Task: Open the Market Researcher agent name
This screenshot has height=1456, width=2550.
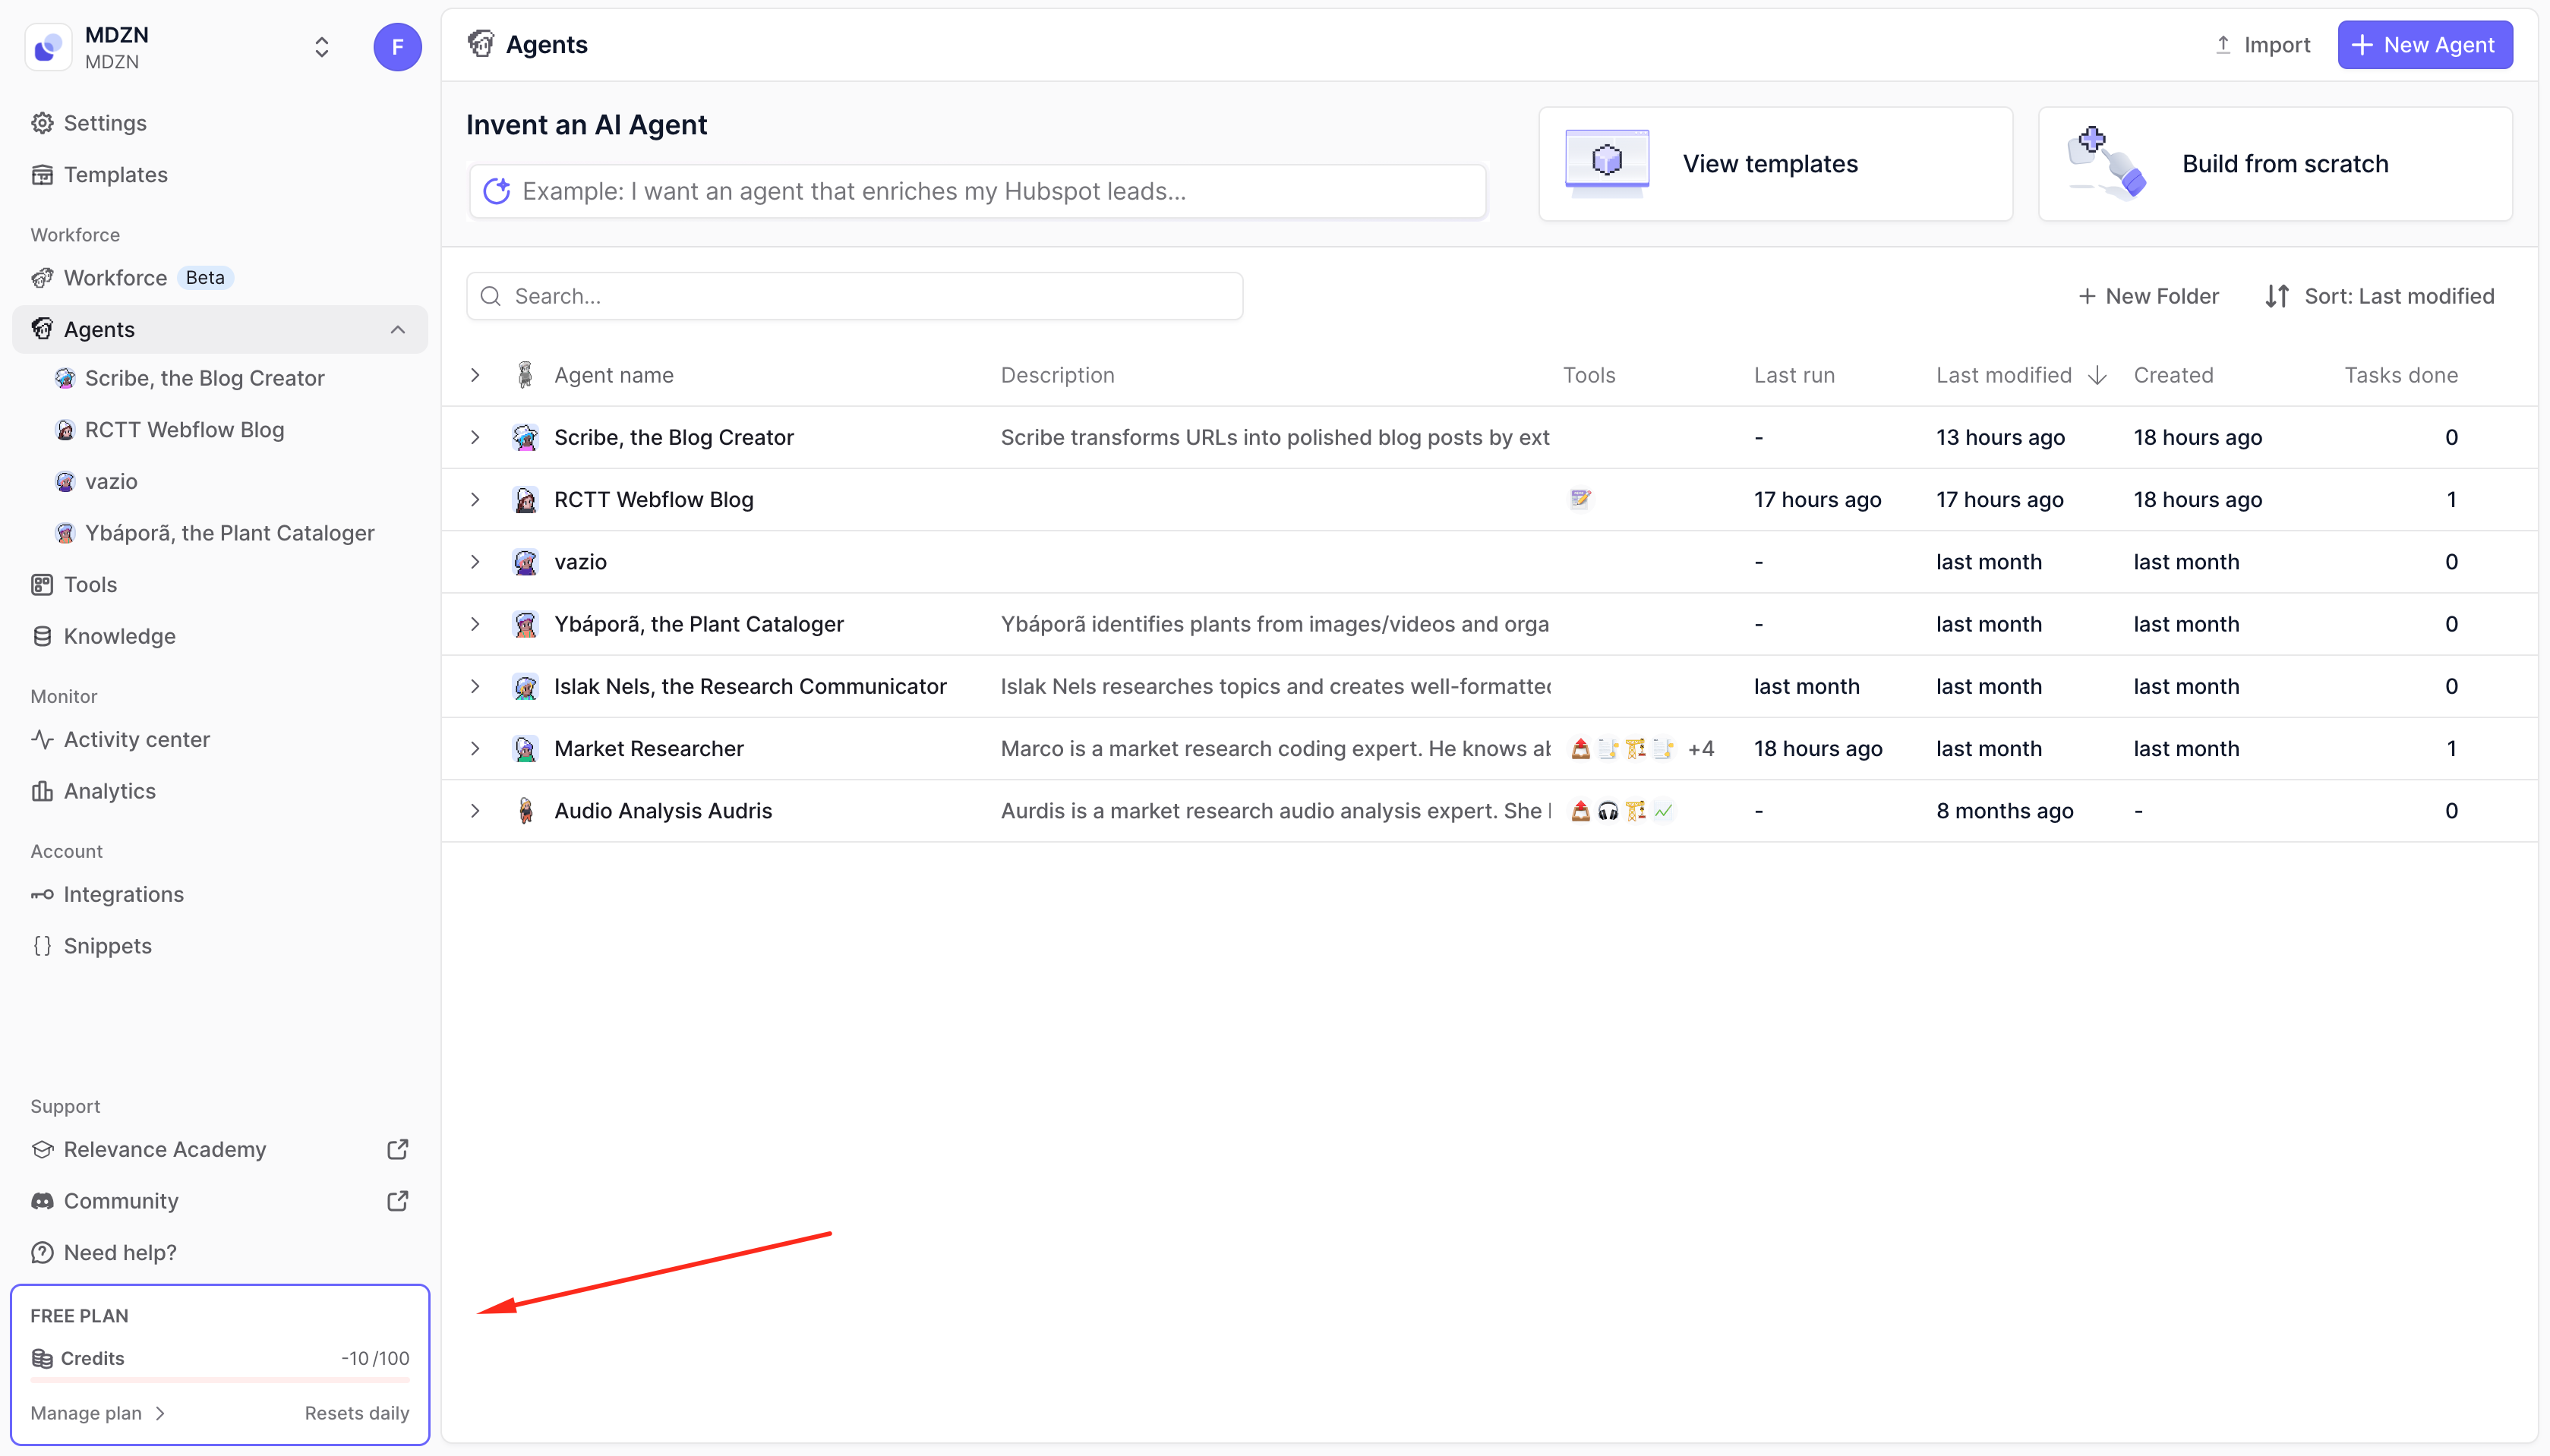Action: [x=649, y=748]
